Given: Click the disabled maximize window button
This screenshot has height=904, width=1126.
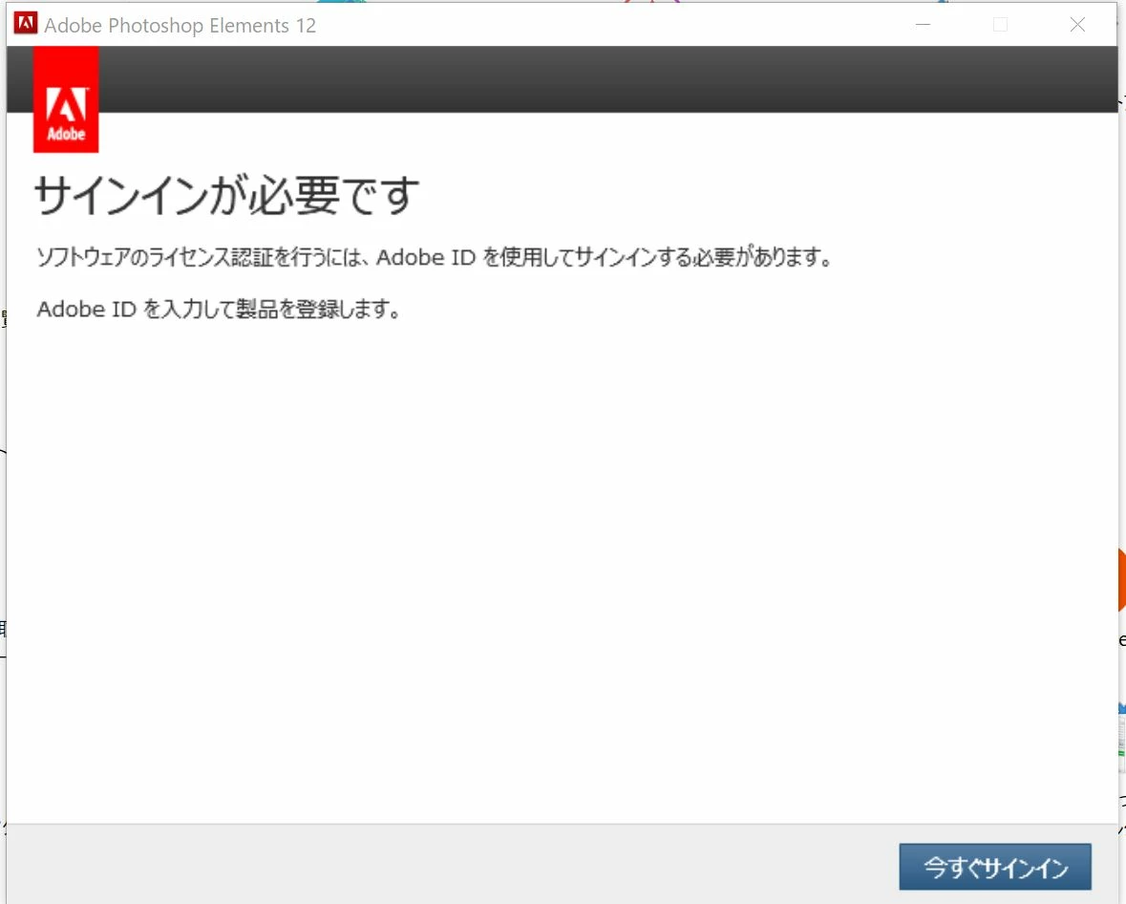Looking at the screenshot, I should pyautogui.click(x=1000, y=25).
